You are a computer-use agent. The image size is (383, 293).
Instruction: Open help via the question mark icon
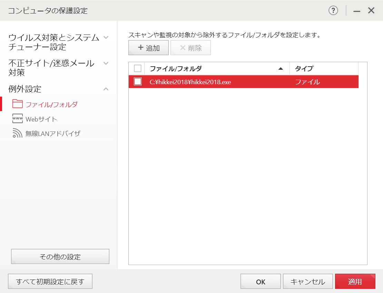333,11
